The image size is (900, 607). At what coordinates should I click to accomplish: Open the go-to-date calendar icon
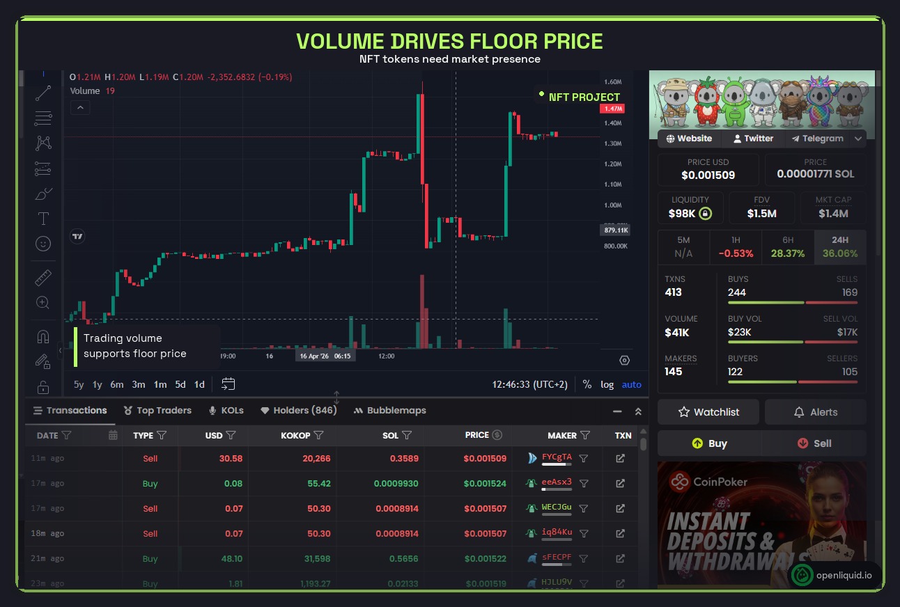(x=227, y=383)
